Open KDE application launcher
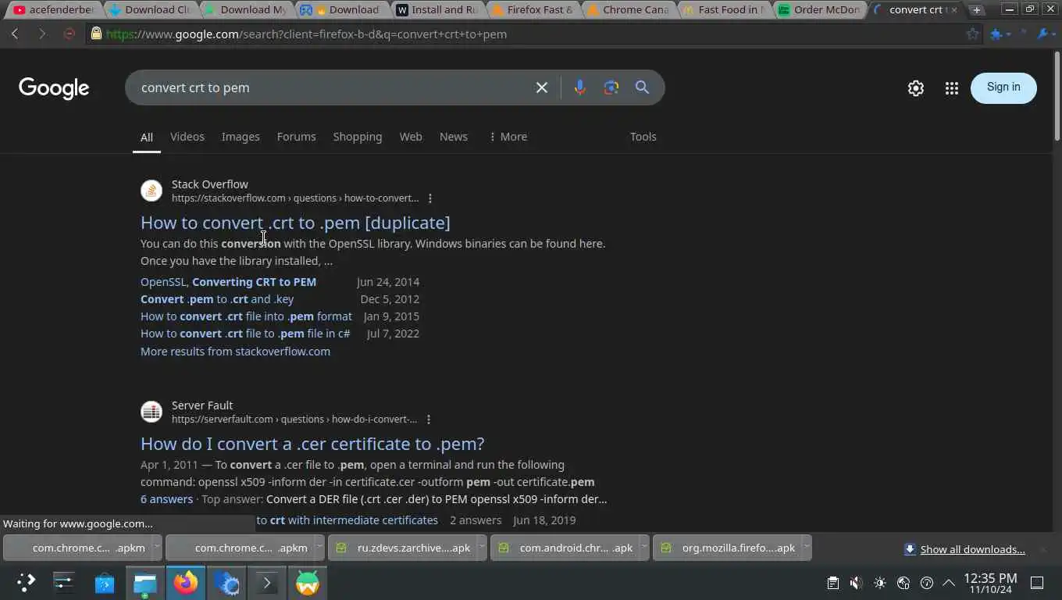This screenshot has height=600, width=1062. click(x=26, y=582)
